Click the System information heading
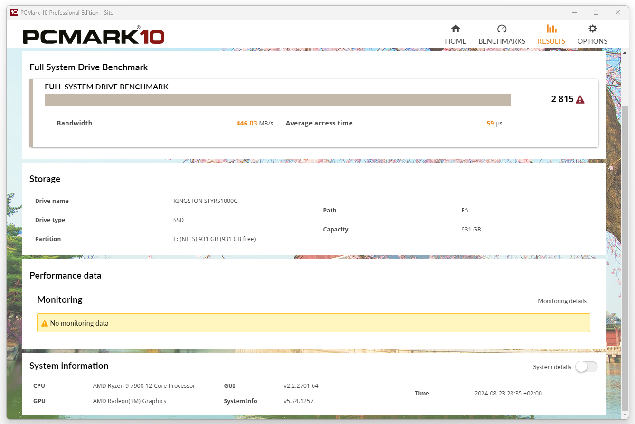 point(69,366)
